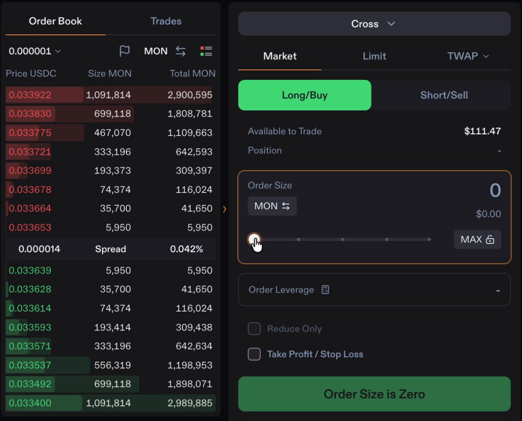
Task: Open the Order Leverage calculator icon
Action: click(x=325, y=289)
